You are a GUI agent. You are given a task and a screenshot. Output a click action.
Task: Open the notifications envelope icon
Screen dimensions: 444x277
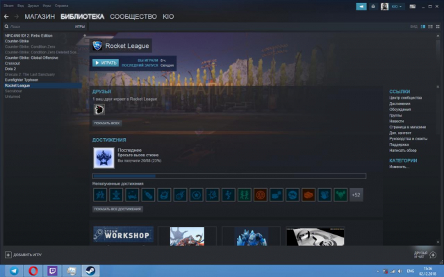(373, 6)
